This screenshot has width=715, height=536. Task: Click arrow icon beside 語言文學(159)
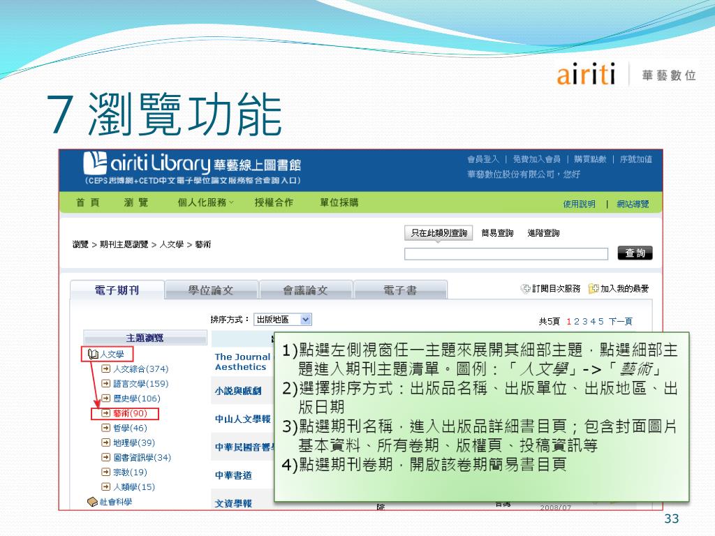106,383
